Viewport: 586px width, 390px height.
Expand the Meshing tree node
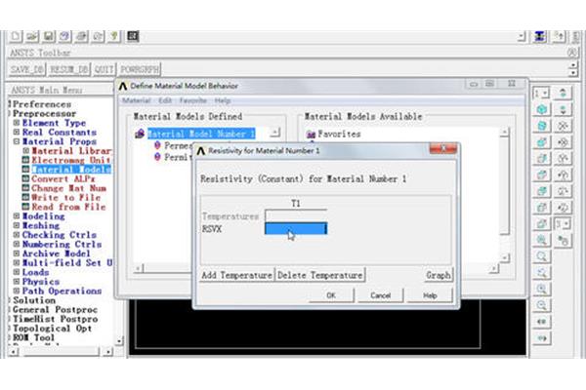(x=17, y=225)
